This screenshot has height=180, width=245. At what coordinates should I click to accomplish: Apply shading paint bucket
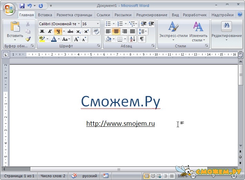108,39
